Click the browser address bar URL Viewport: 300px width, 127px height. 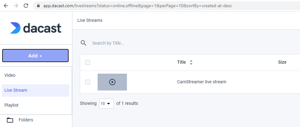(137, 6)
